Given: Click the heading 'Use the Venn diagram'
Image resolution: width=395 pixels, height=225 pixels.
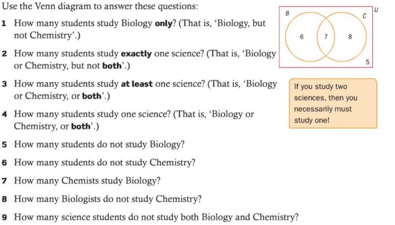Looking at the screenshot, I should (100, 6).
